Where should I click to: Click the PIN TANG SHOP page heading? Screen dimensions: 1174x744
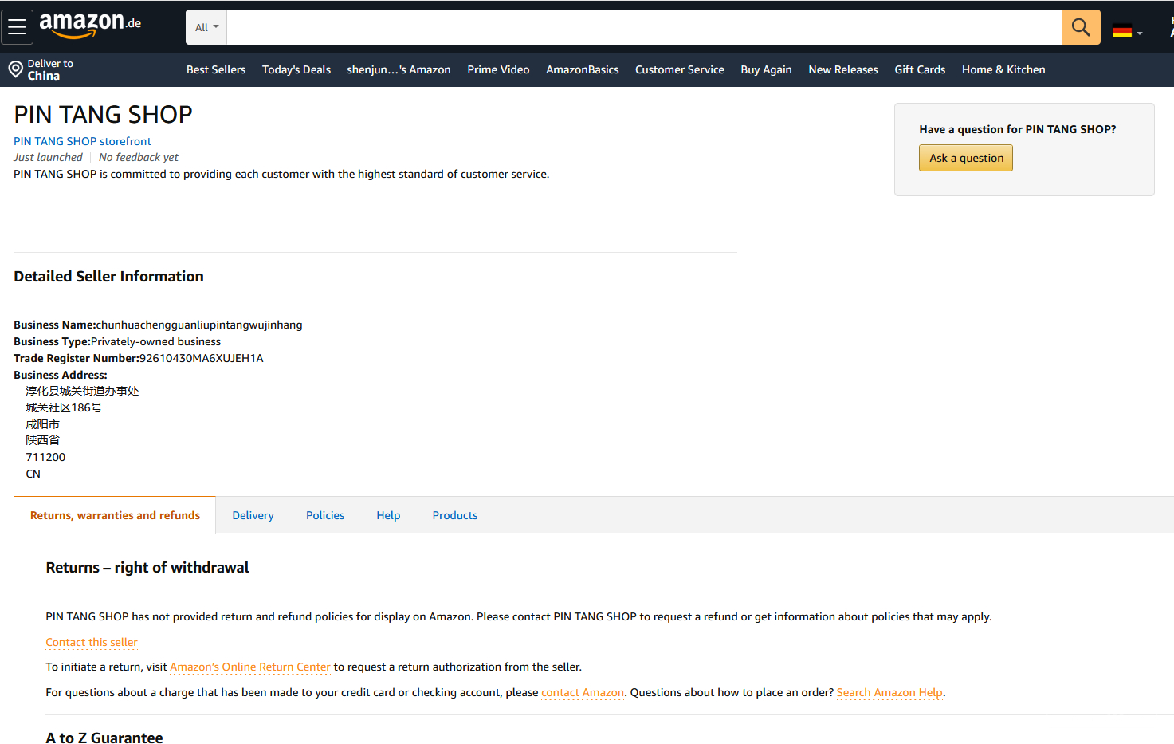103,115
